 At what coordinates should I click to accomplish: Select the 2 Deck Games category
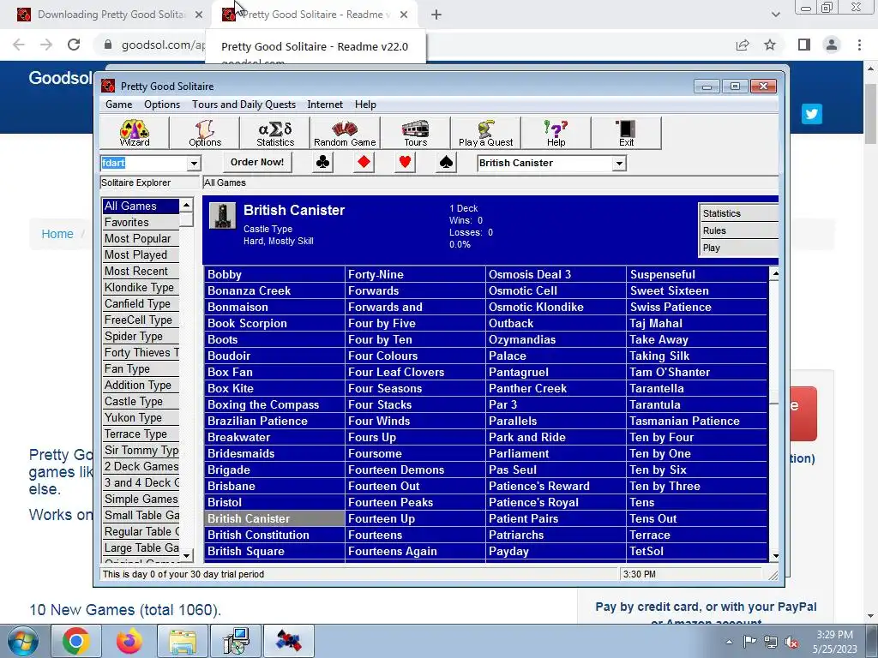pos(141,466)
